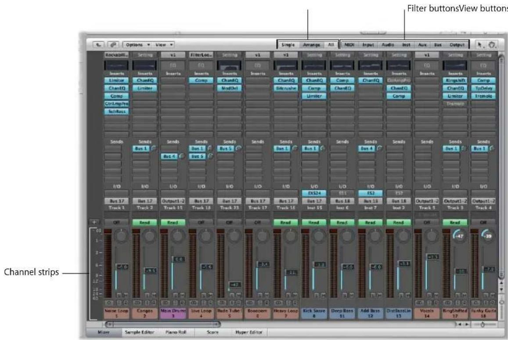The height and width of the screenshot is (340, 508).
Task: Open Read automation menu on Congas strip
Action: [x=145, y=223]
